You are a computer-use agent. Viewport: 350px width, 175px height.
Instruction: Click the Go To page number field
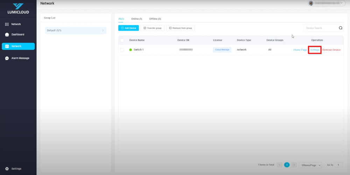[x=338, y=165]
